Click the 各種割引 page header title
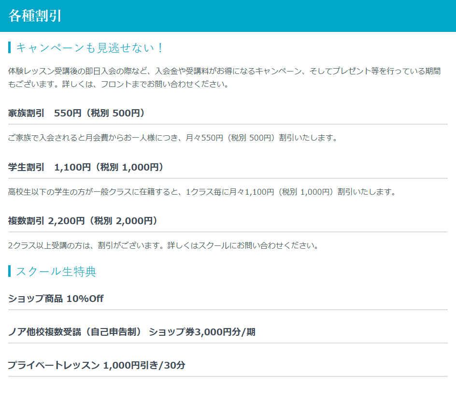This screenshot has height=401, width=456. click(x=35, y=15)
